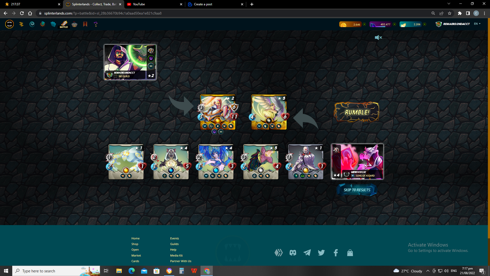Click the Facebook icon in footer

pos(336,253)
